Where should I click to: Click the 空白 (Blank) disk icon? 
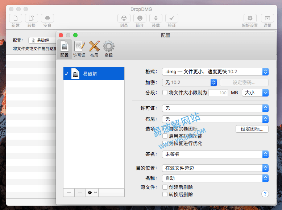point(47,18)
